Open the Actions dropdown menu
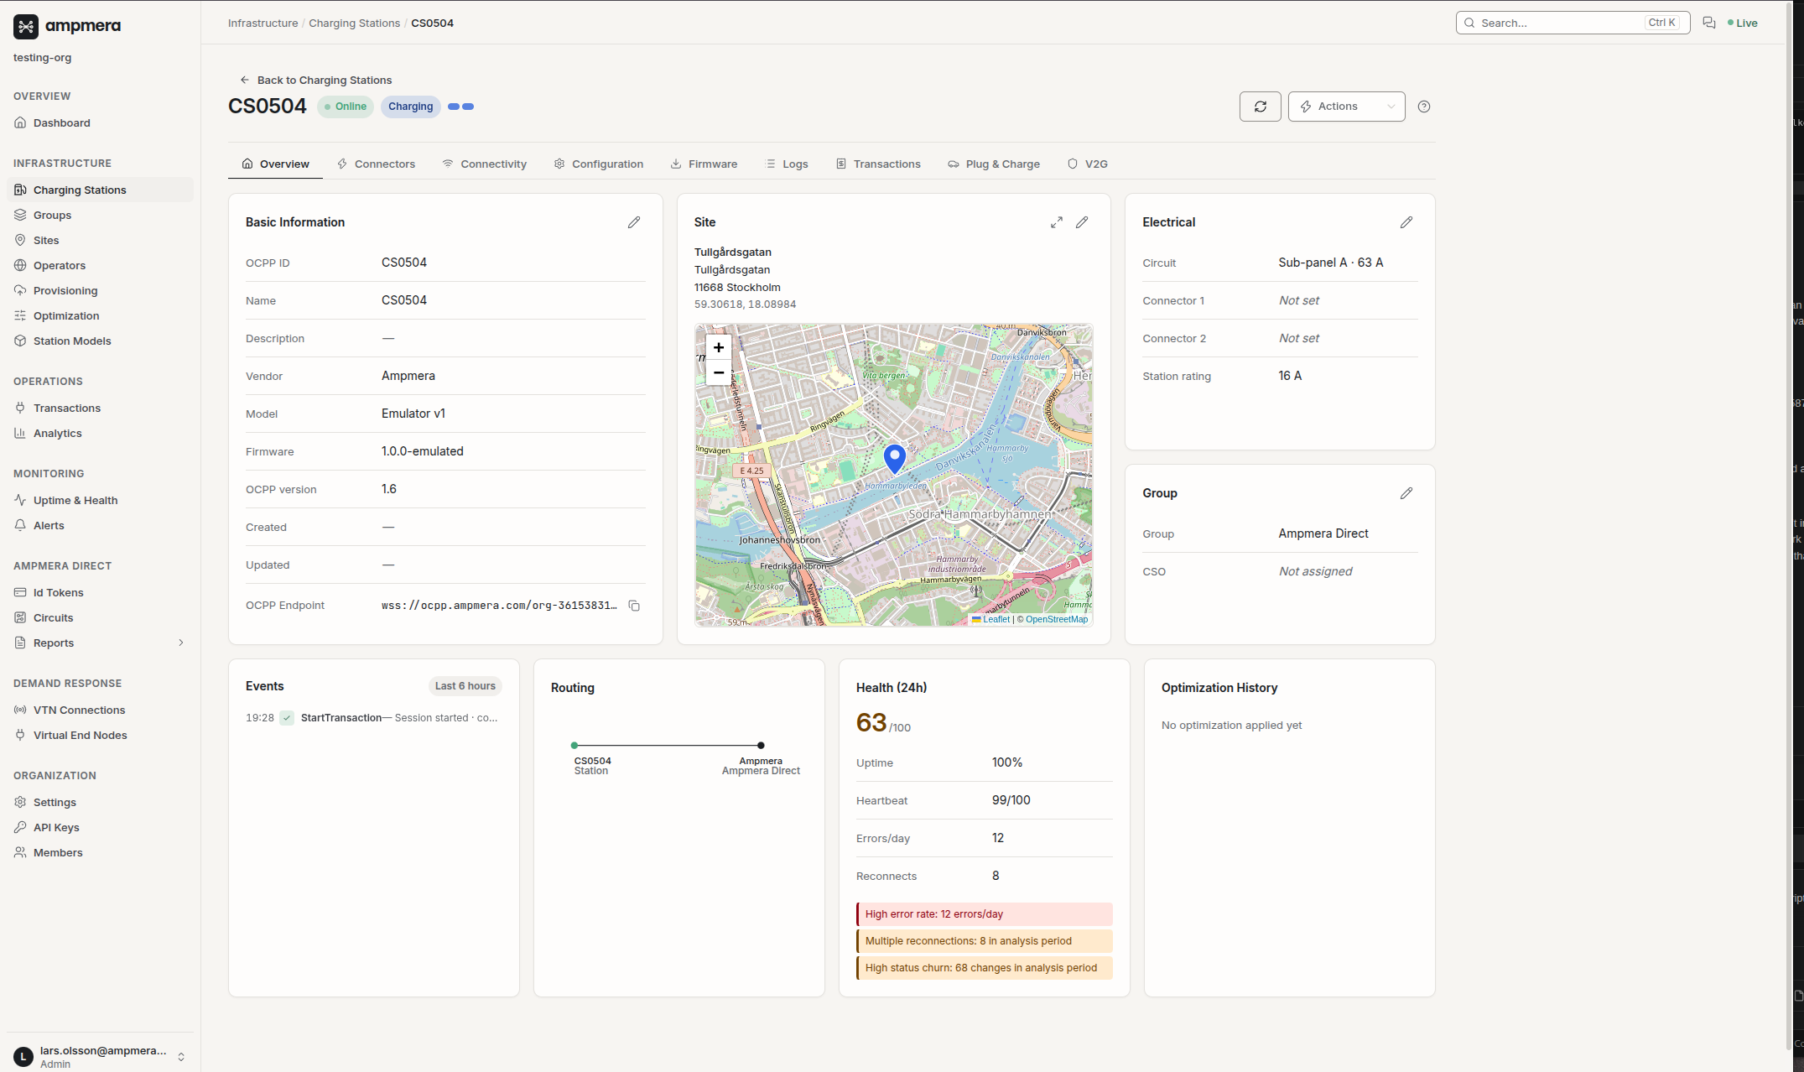Image resolution: width=1804 pixels, height=1072 pixels. pyautogui.click(x=1346, y=107)
